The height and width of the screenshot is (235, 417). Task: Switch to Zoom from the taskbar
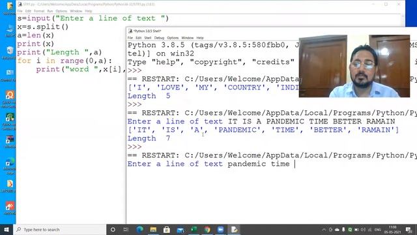(x=220, y=230)
